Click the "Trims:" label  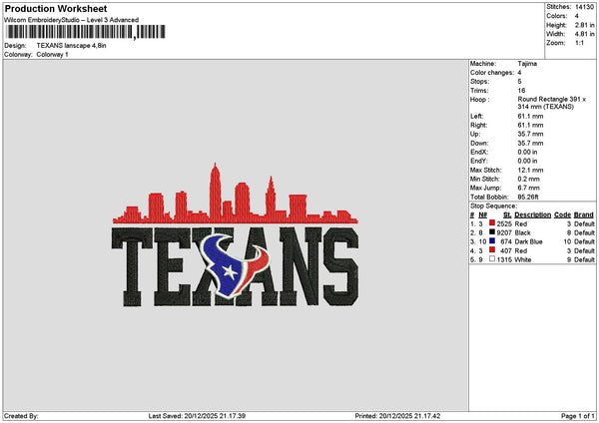479,91
